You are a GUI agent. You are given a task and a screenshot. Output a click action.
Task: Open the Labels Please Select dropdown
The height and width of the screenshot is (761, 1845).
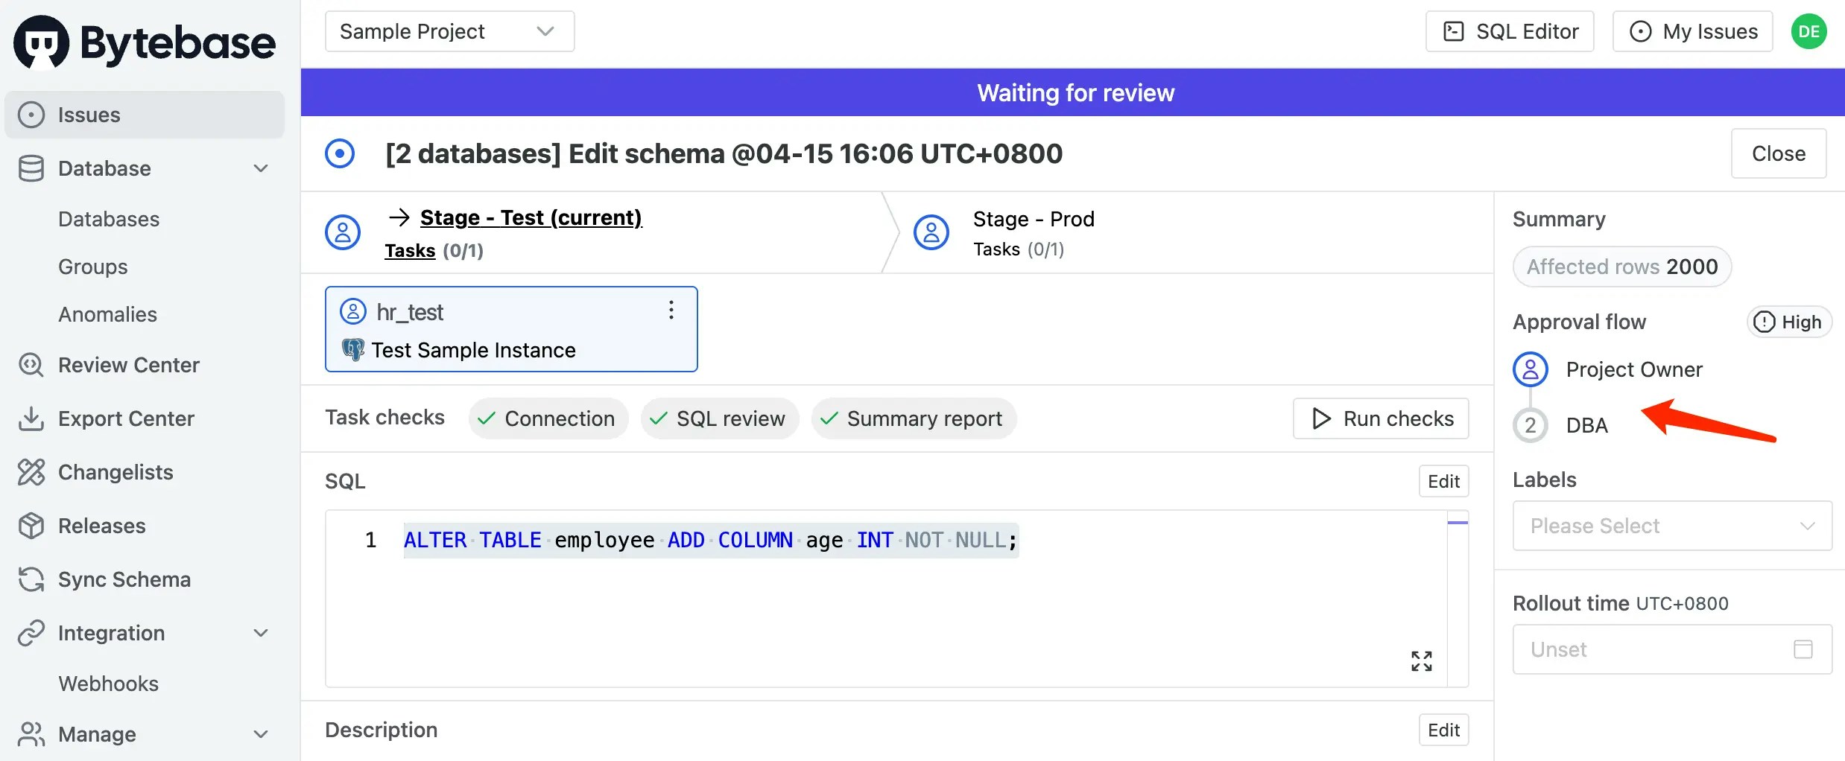point(1671,526)
